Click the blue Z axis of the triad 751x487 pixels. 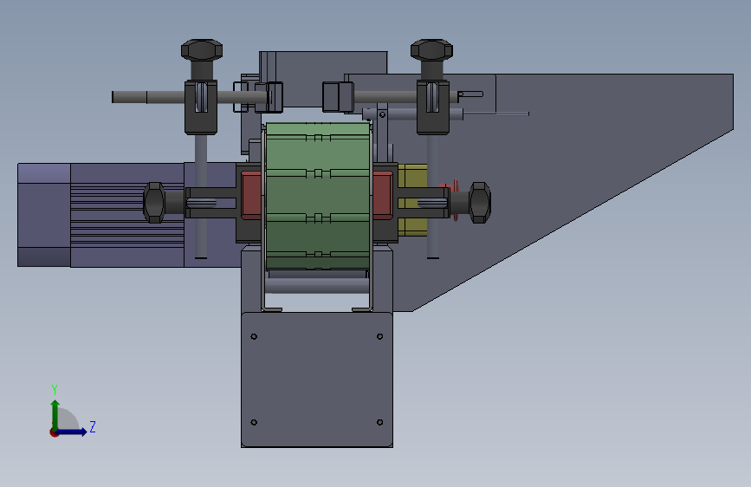click(72, 432)
